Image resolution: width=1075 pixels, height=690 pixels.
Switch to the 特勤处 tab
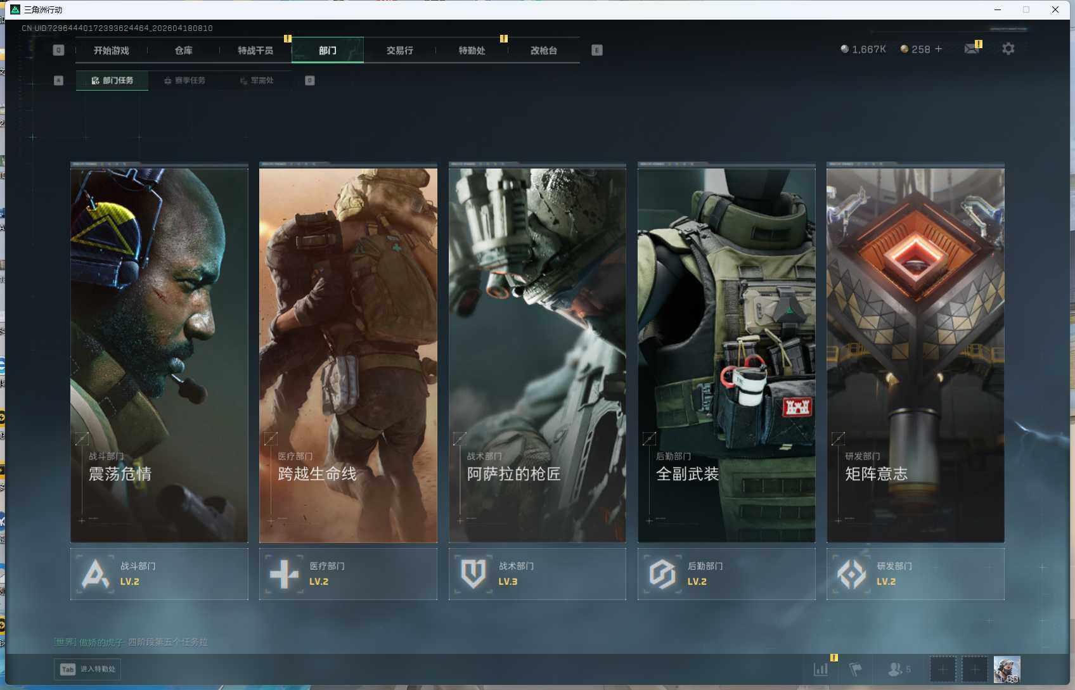472,50
